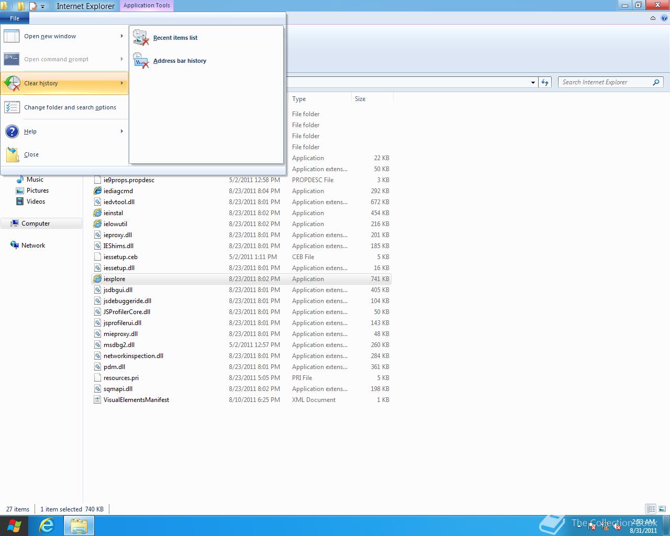This screenshot has width=670, height=536.
Task: Sort by the Size column header
Action: pos(372,99)
